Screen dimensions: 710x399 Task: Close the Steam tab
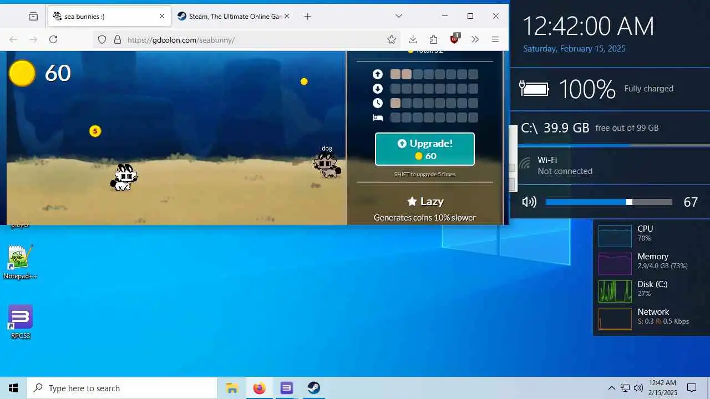287,16
